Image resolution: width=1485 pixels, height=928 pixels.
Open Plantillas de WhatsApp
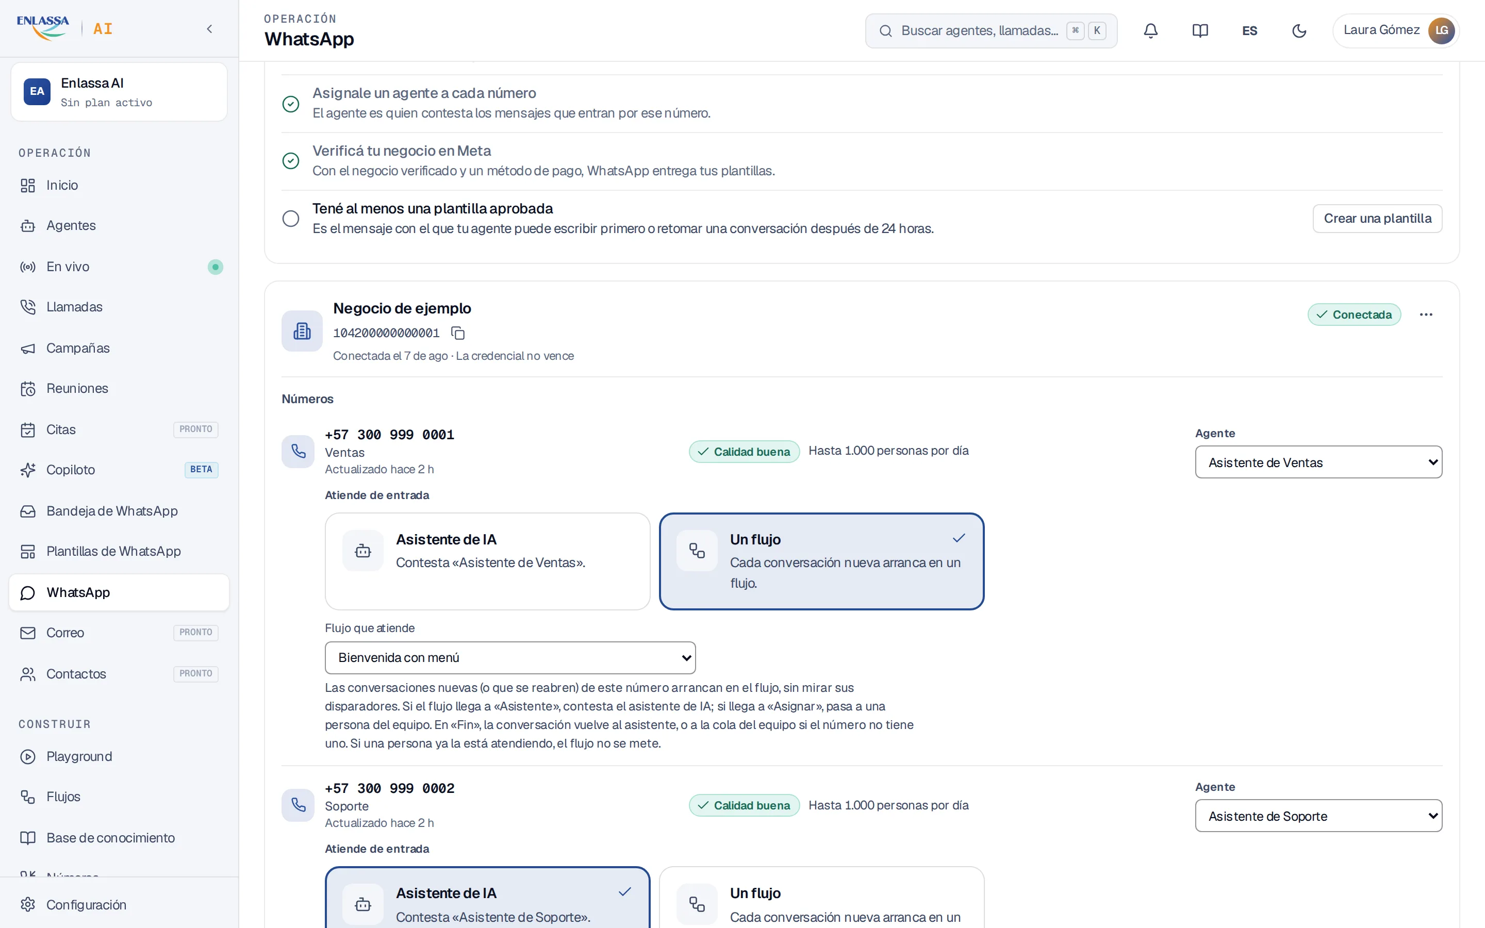119,551
